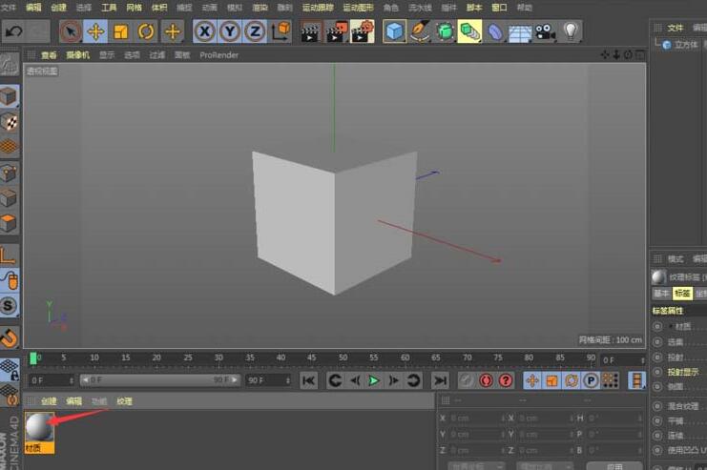Viewport: 707px width, 470px height.
Task: Open the filmstrip timeline layout icon
Action: [x=636, y=380]
